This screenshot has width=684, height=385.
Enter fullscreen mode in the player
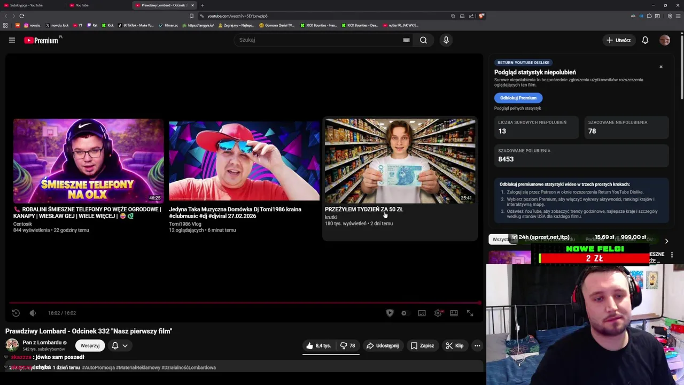[x=470, y=313]
